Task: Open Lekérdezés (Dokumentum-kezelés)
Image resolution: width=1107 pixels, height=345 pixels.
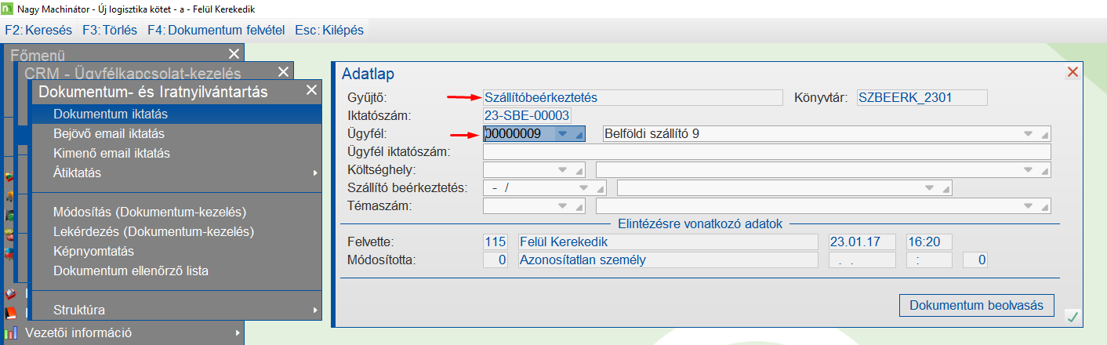Action: (x=177, y=232)
